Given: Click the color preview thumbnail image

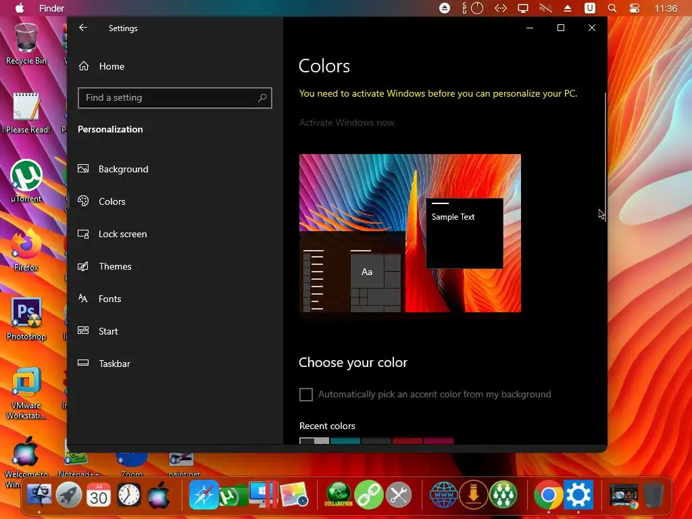Looking at the screenshot, I should (410, 233).
